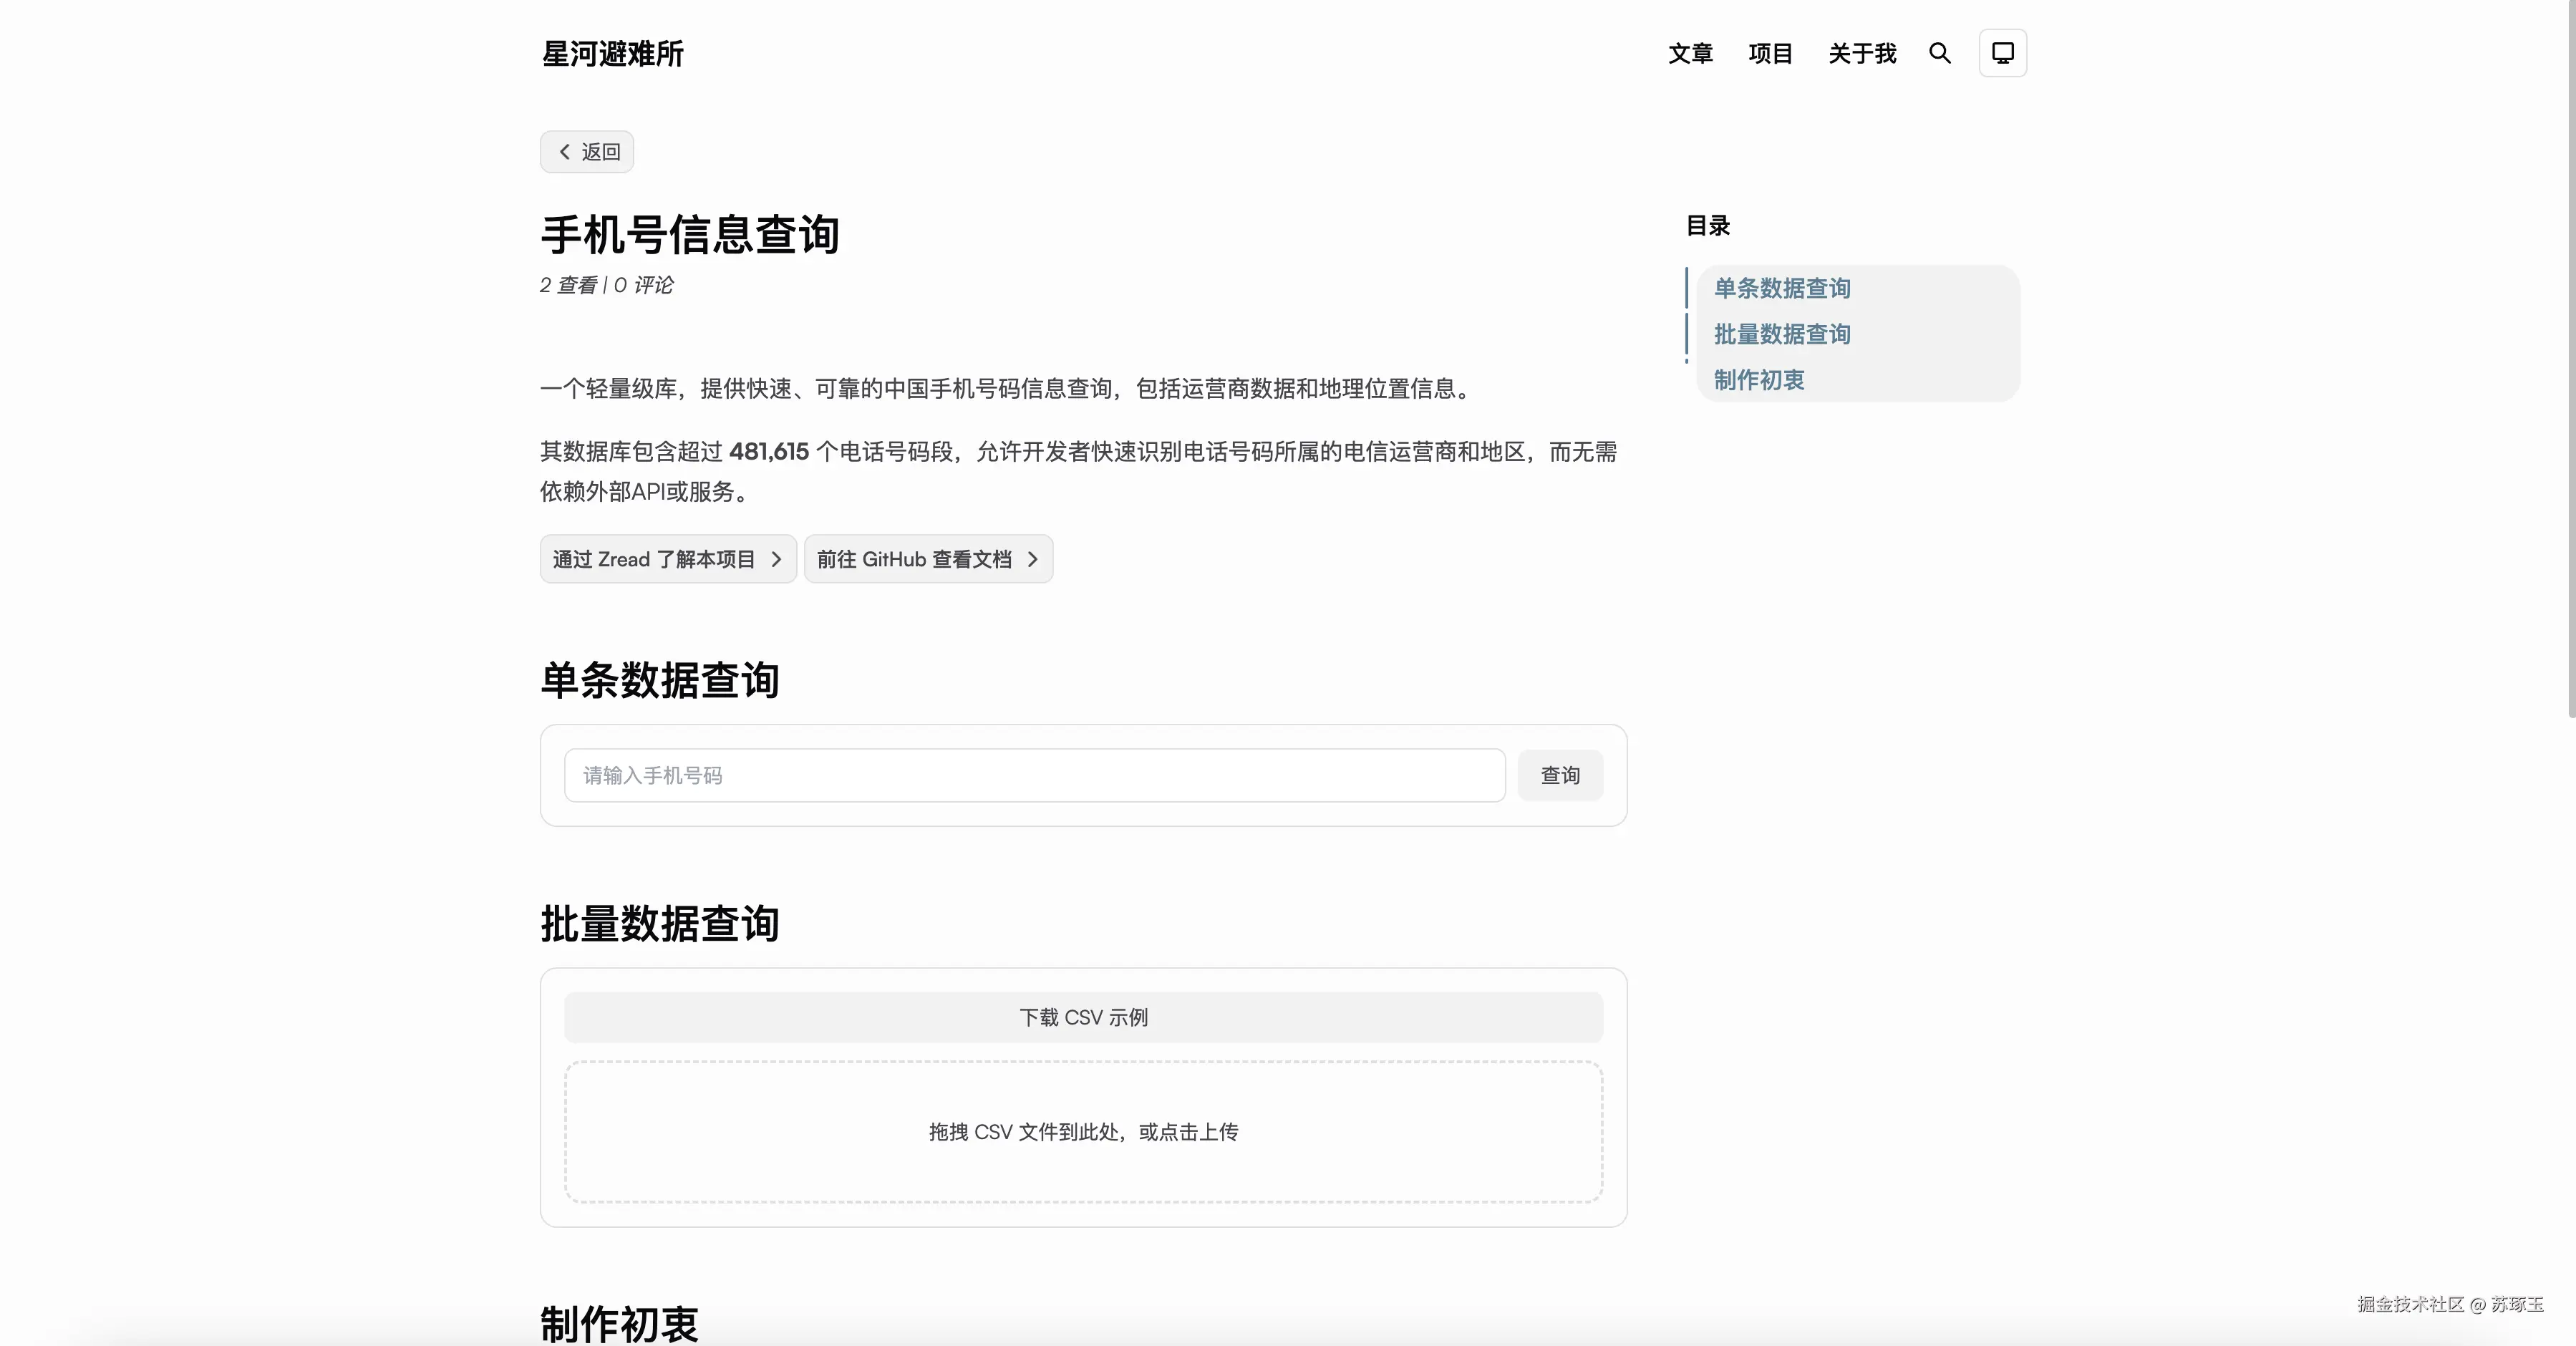Jump to 单条数据查询 in table of contents

(x=1782, y=288)
